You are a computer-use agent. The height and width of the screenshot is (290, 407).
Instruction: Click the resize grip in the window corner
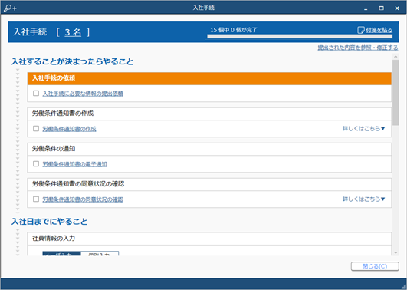pos(404,287)
